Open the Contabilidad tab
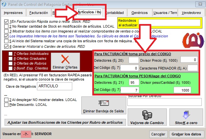206x139 pixels. [115, 13]
